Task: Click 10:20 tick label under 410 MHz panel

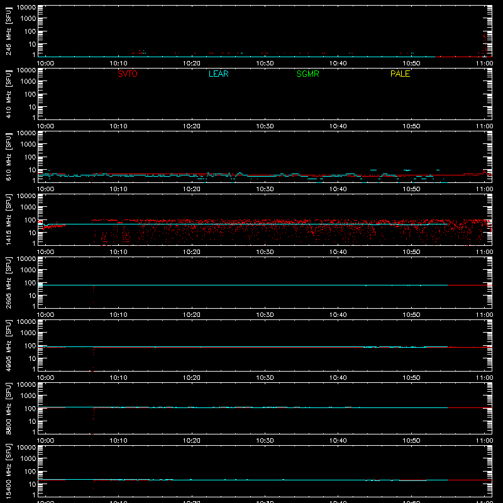Action: [x=192, y=126]
